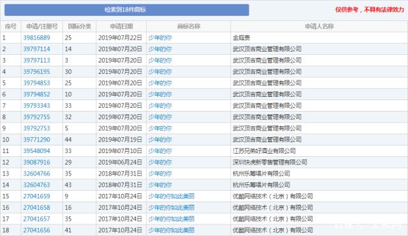Open registration number 39793343

click(x=36, y=106)
